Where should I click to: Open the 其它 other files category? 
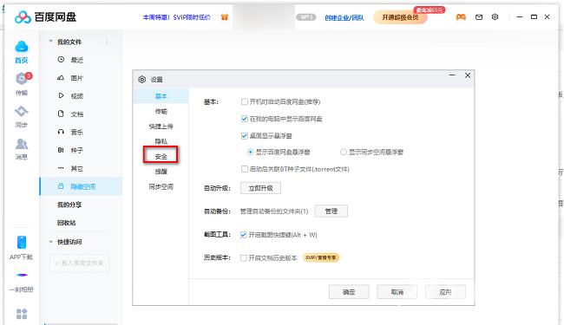pos(77,168)
